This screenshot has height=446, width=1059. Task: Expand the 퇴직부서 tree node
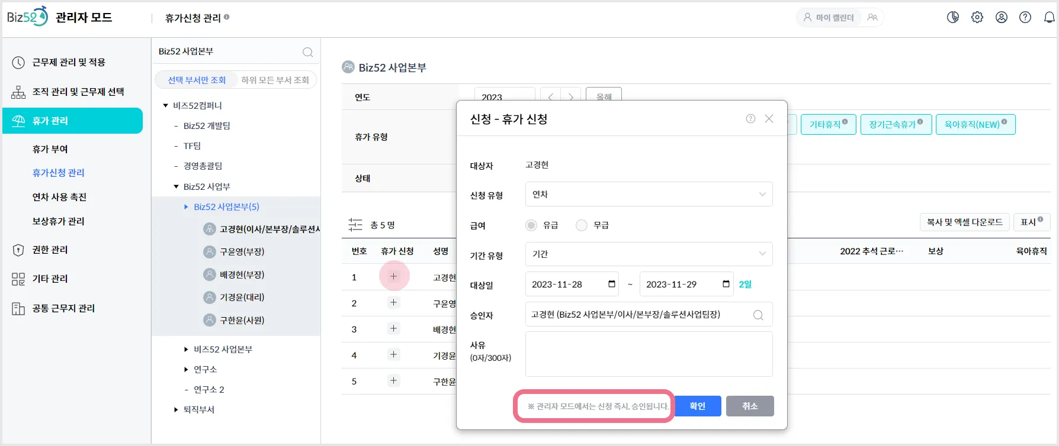(176, 409)
